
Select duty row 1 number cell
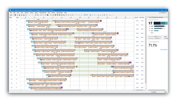[12, 21]
